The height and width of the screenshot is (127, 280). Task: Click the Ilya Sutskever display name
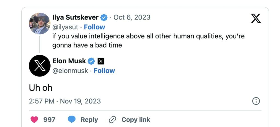click(x=75, y=18)
